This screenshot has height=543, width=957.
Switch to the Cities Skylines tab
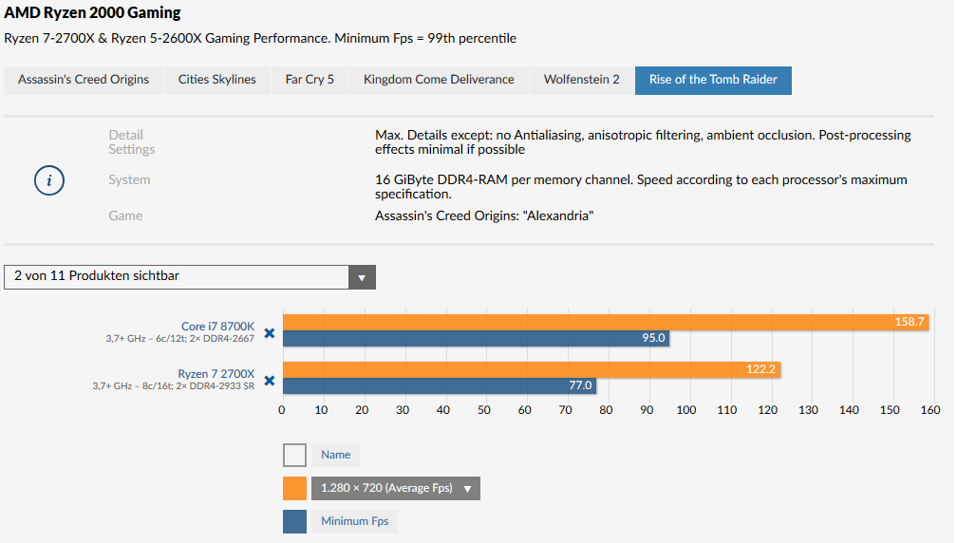click(217, 80)
